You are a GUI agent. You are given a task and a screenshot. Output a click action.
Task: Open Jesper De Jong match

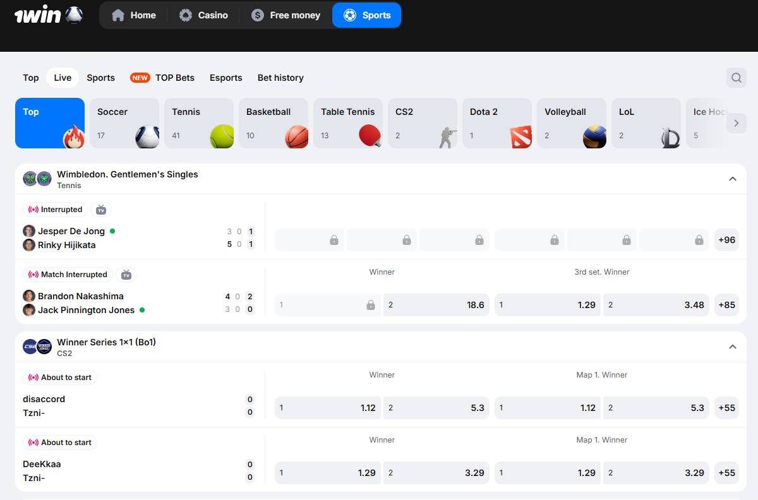(x=71, y=231)
